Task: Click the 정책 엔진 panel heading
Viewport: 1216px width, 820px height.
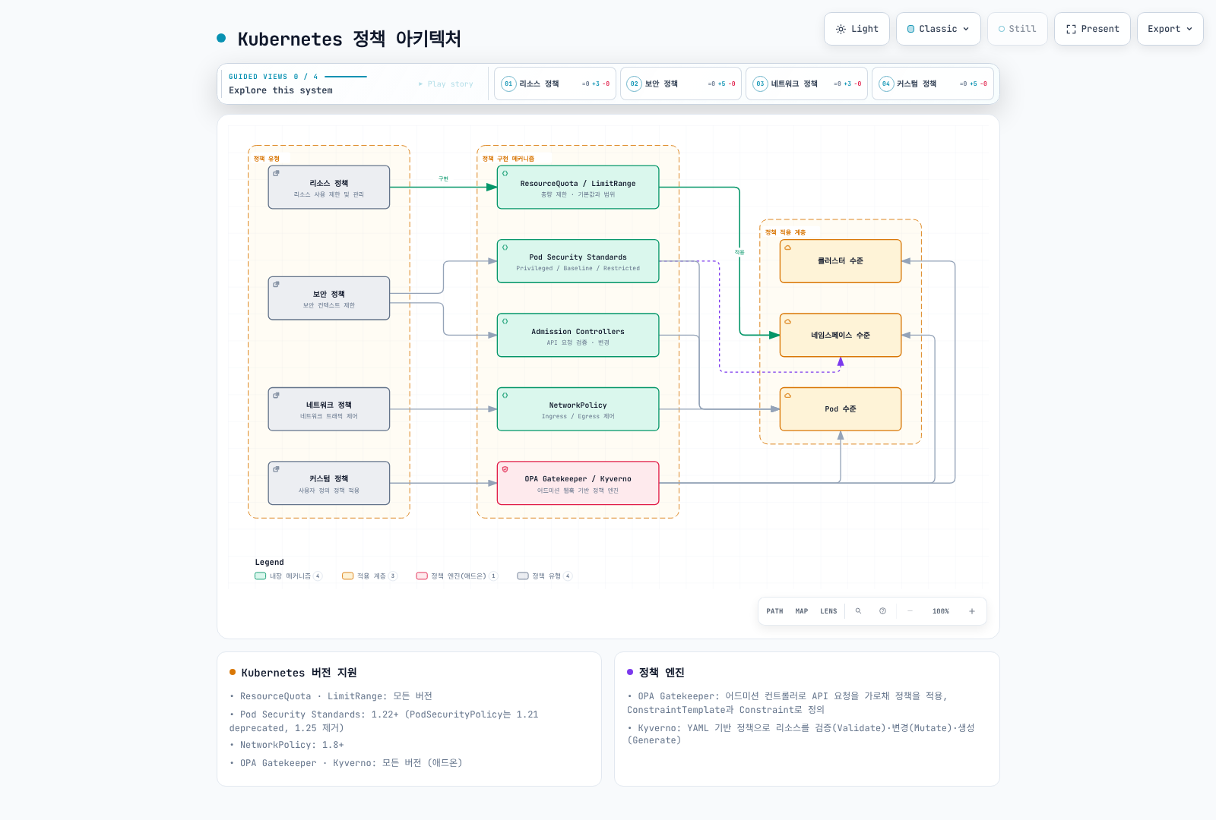Action: point(662,673)
